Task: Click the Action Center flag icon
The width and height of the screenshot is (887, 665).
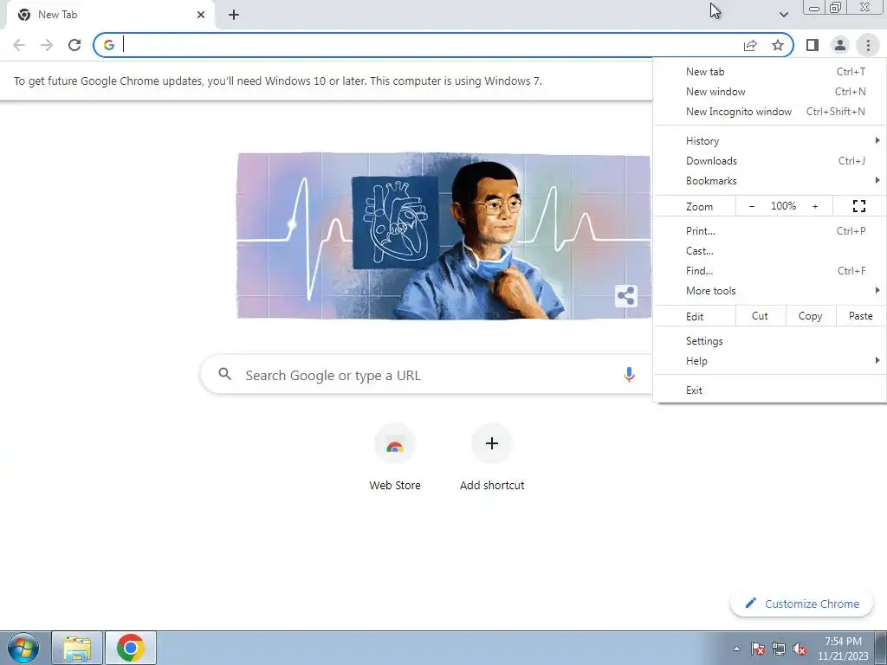Action: [x=758, y=649]
